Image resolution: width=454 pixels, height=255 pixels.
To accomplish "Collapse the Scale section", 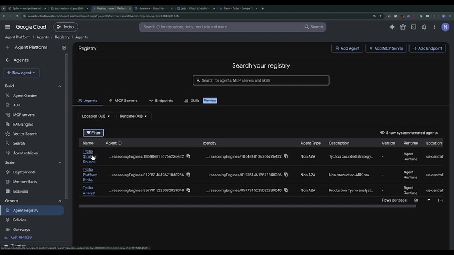I will pyautogui.click(x=59, y=163).
